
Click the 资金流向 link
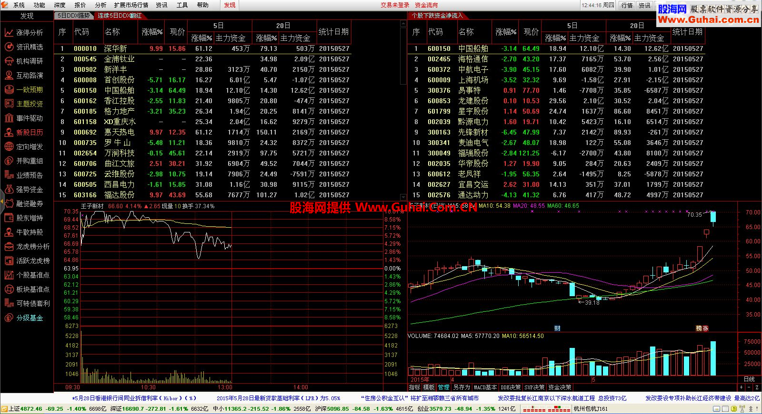426,5
